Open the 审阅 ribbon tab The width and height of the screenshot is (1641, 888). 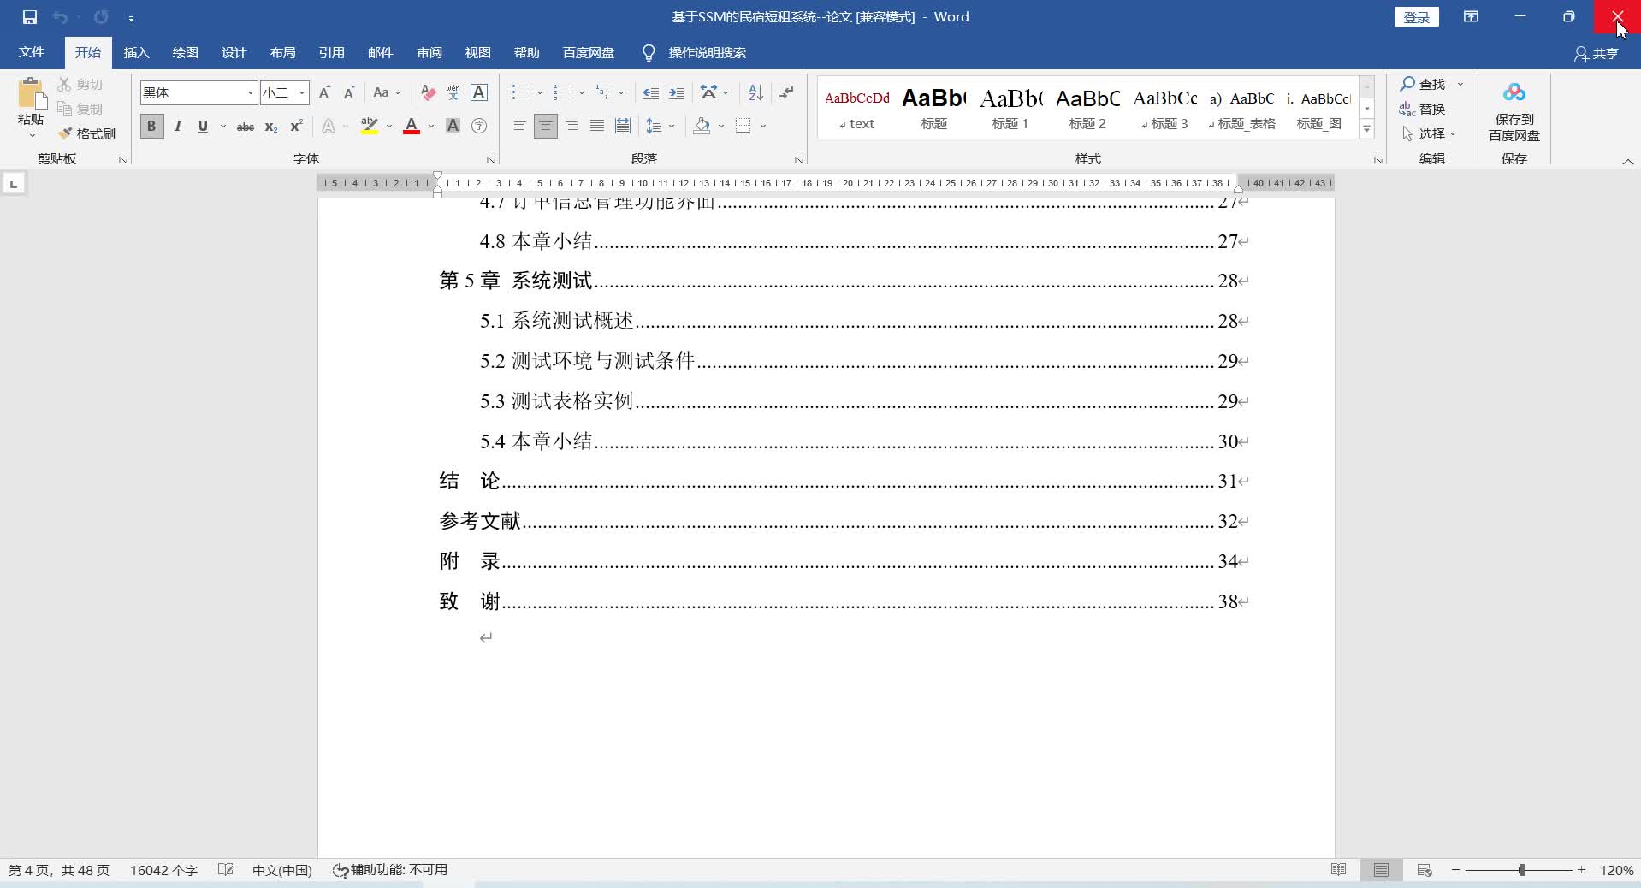(x=429, y=52)
